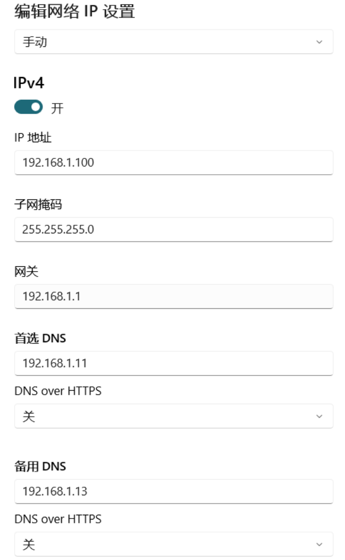Image resolution: width=345 pixels, height=560 pixels.
Task: Click the chevron arrow on the 手动 dropdown
Action: pyautogui.click(x=319, y=42)
